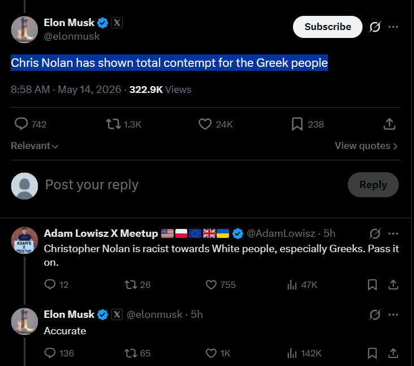Image resolution: width=414 pixels, height=366 pixels.
Task: Bookmark the main post showing 238
Action: coord(297,124)
